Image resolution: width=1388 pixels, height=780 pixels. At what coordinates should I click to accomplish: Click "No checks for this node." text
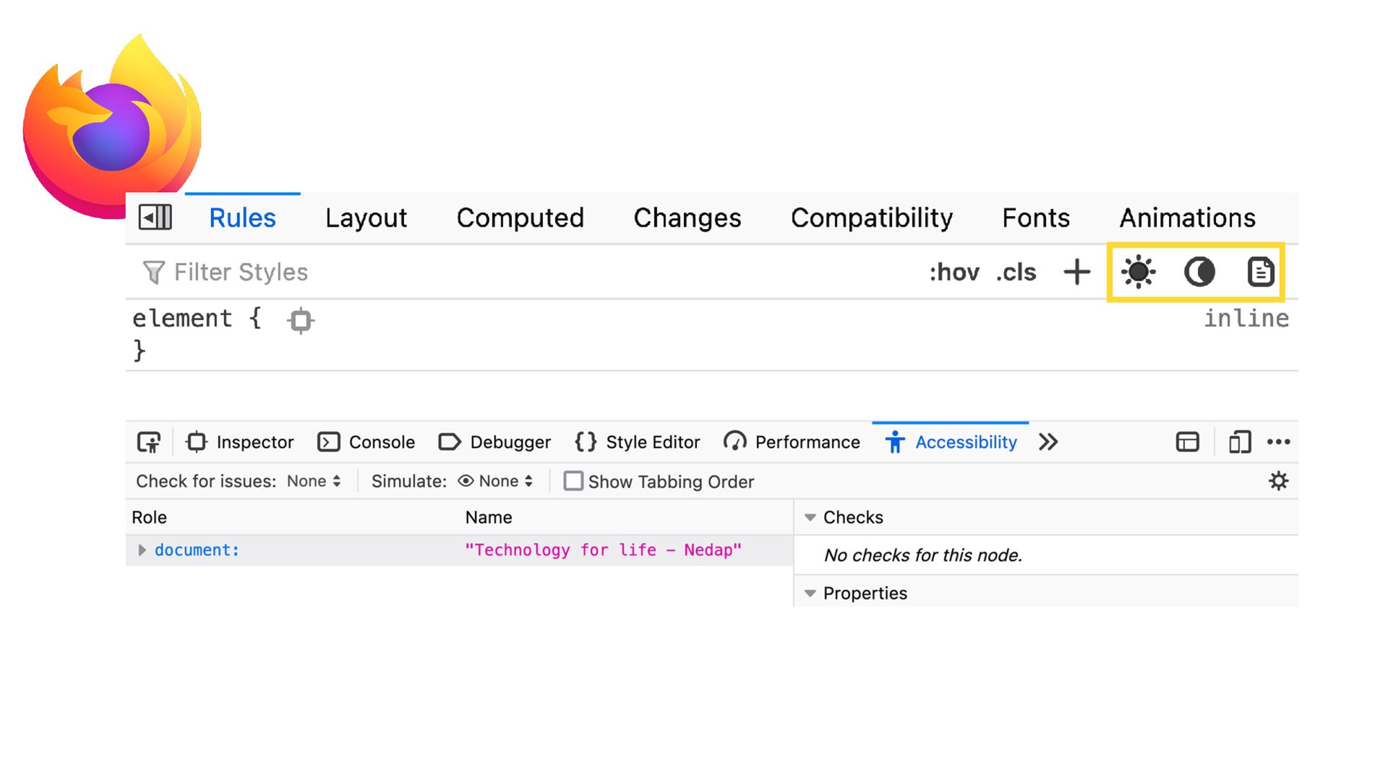point(923,555)
